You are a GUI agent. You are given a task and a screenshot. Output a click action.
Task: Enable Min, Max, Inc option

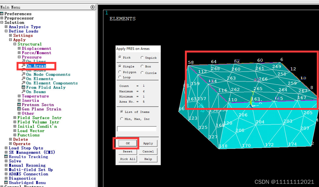(122, 119)
